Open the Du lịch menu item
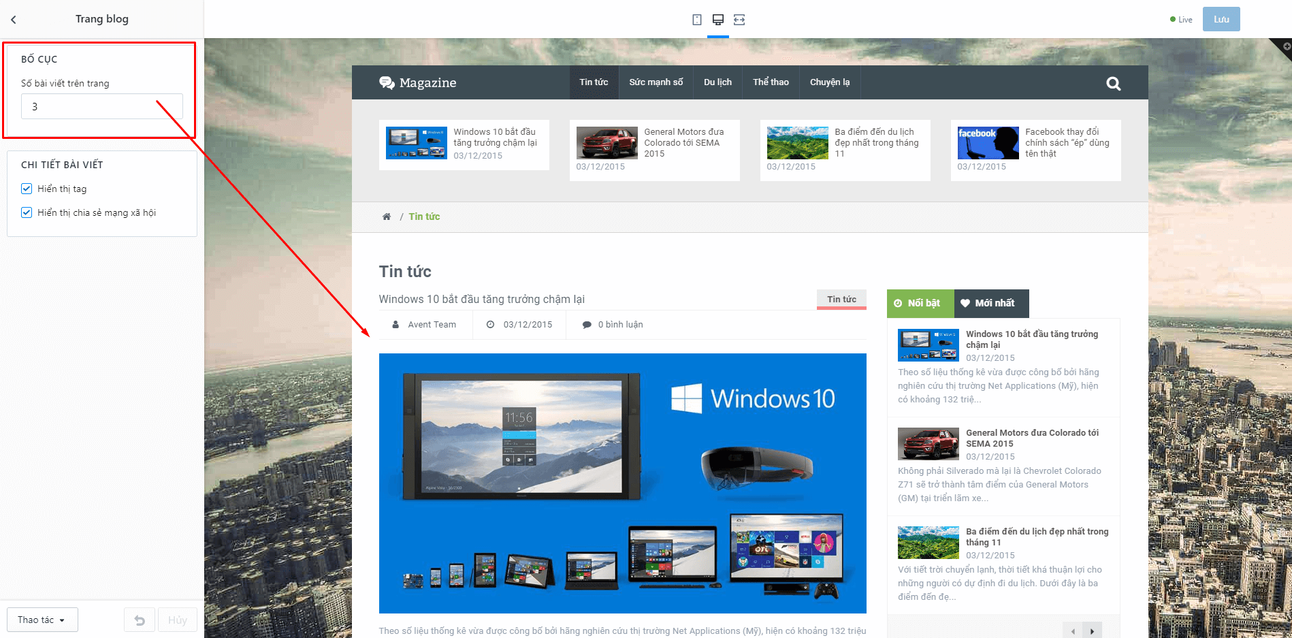Image resolution: width=1292 pixels, height=638 pixels. tap(717, 82)
